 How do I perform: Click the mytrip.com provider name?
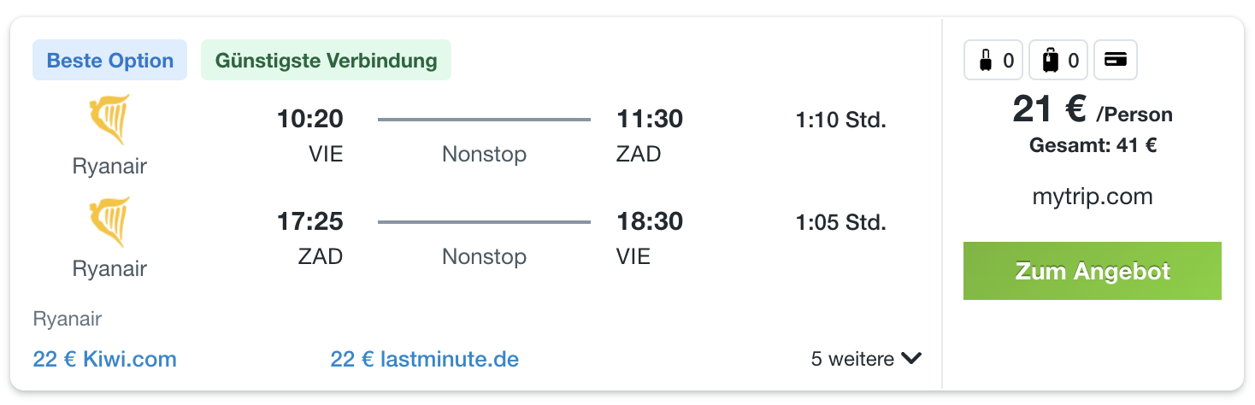click(x=1093, y=197)
